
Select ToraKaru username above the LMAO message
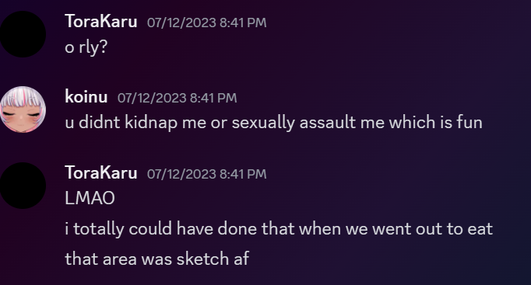coord(101,173)
